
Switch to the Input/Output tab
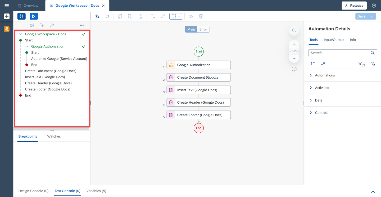(334, 40)
